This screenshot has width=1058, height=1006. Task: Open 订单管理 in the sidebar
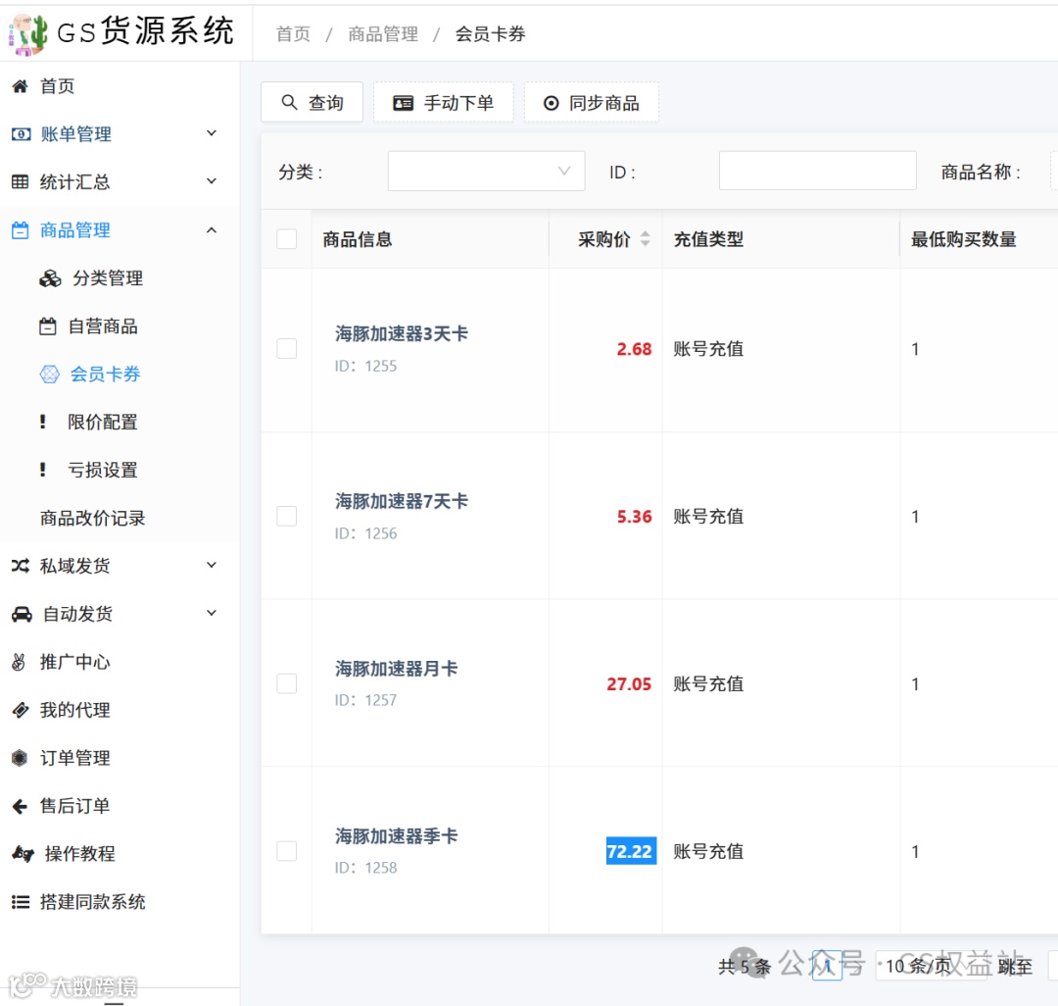74,758
